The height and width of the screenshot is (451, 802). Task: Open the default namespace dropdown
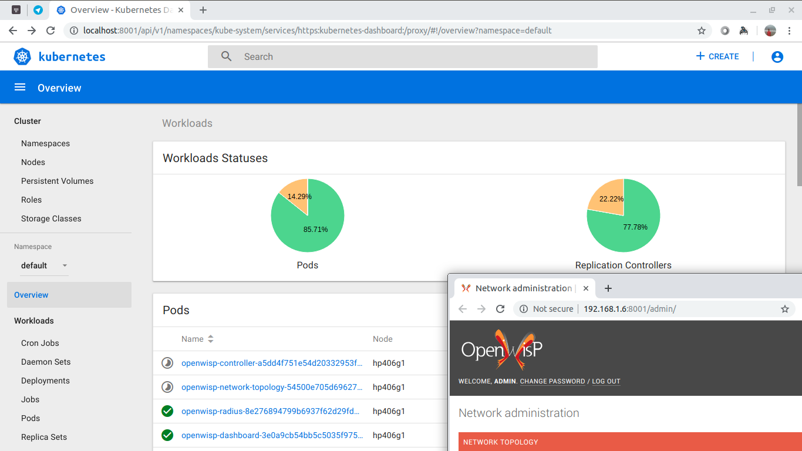click(45, 265)
